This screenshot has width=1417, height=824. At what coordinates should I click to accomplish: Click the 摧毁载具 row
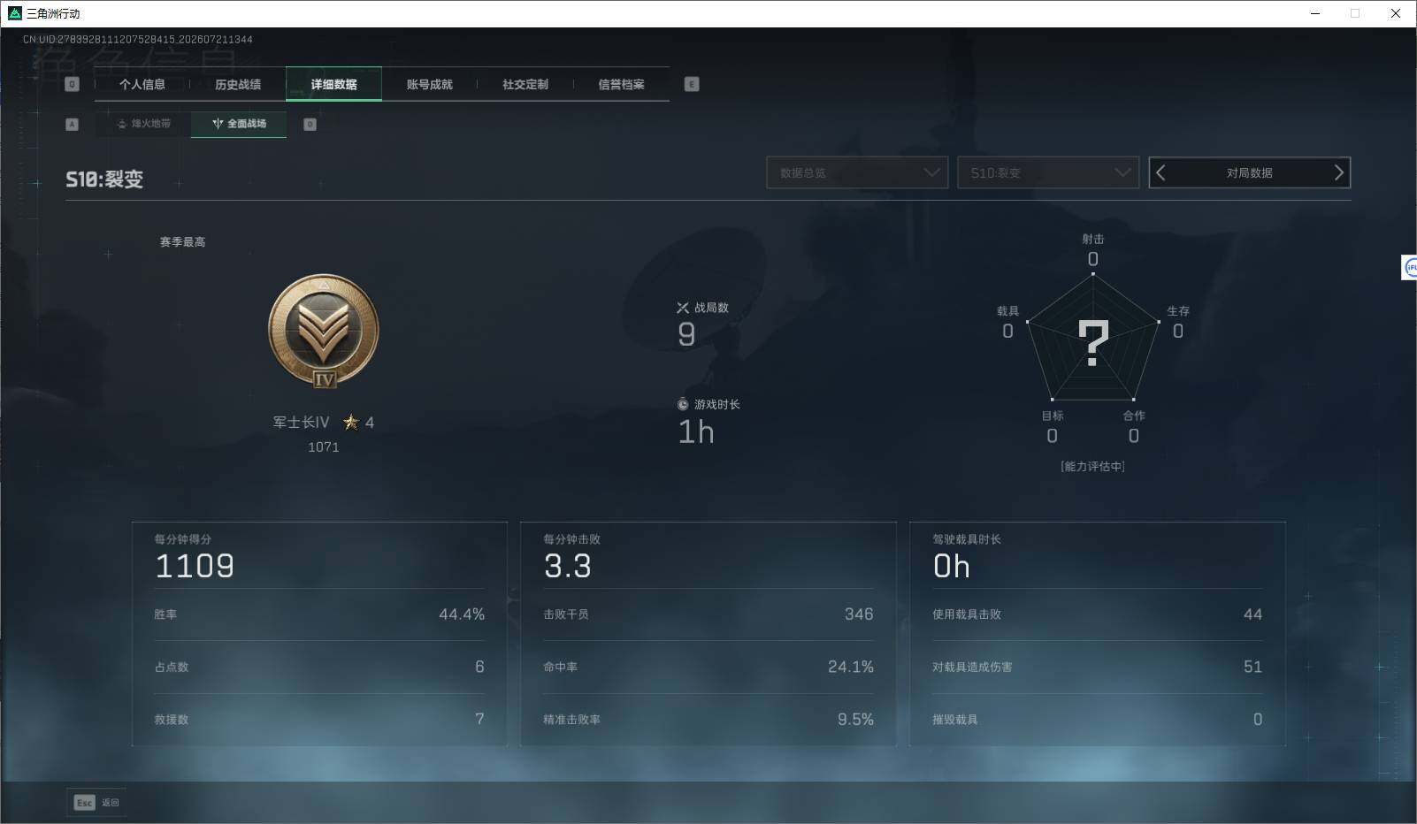(1098, 719)
